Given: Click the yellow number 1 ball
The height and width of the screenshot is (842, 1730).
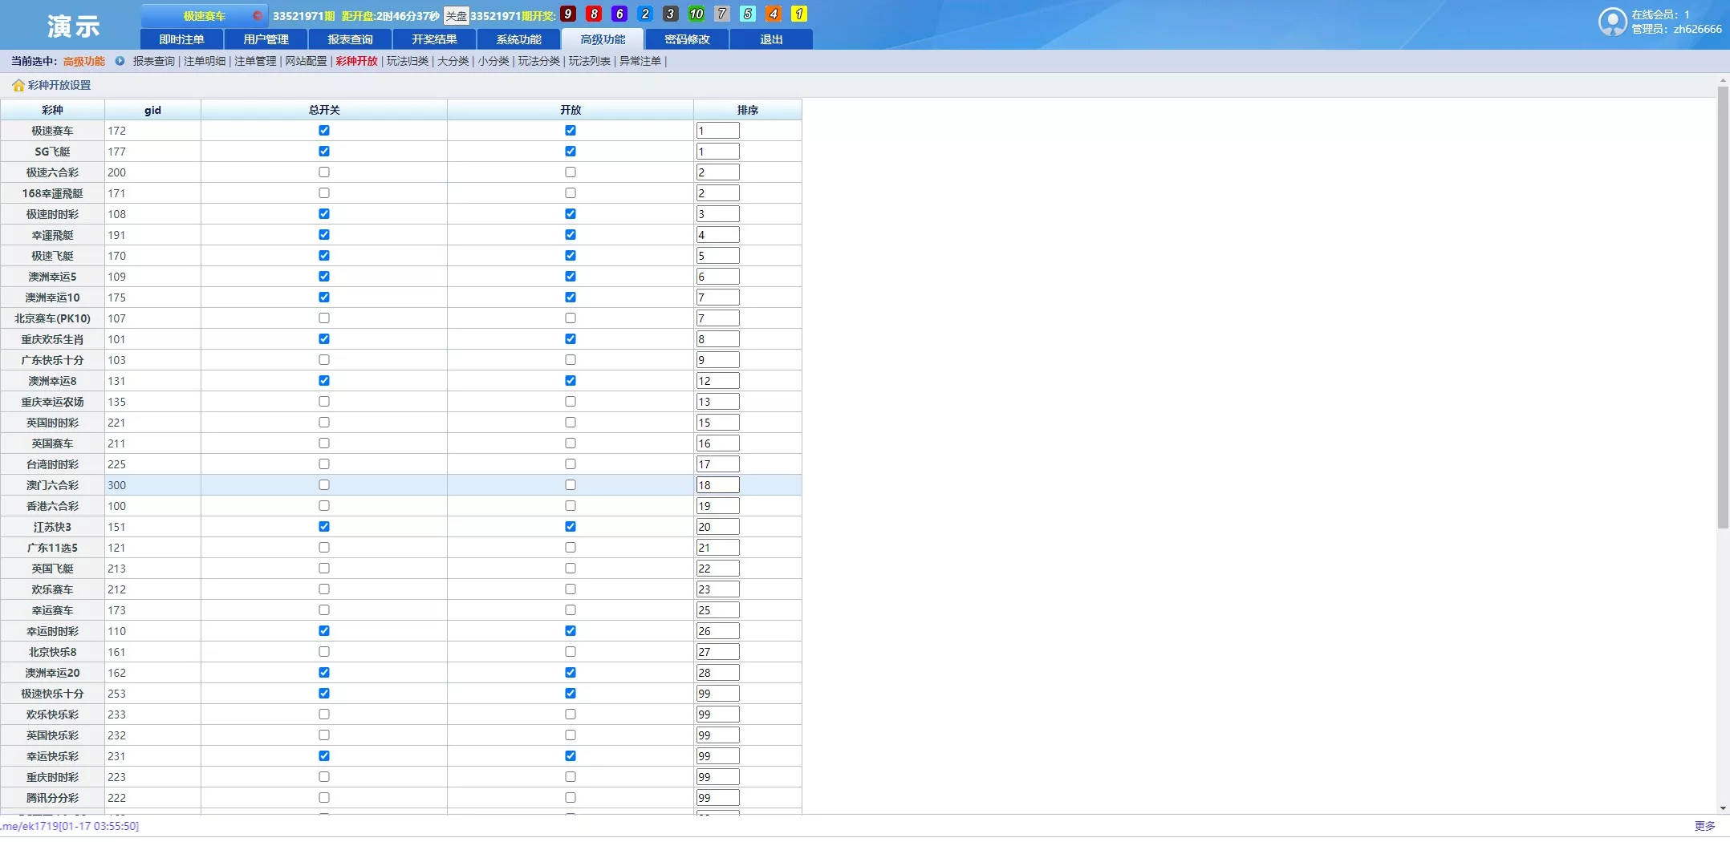Looking at the screenshot, I should point(799,14).
